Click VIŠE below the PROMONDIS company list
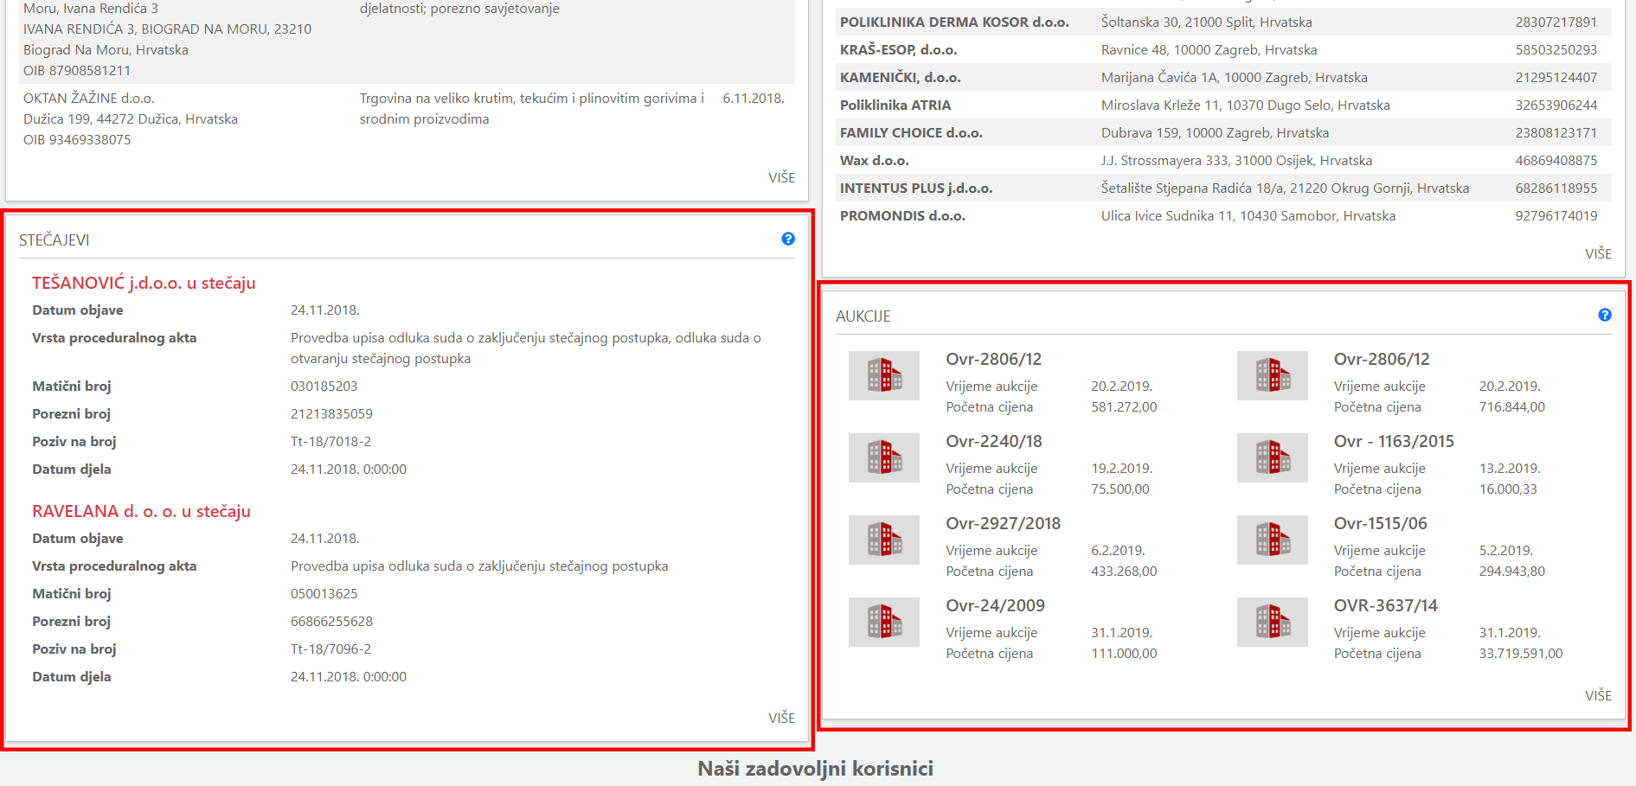The width and height of the screenshot is (1636, 786). (x=1598, y=253)
